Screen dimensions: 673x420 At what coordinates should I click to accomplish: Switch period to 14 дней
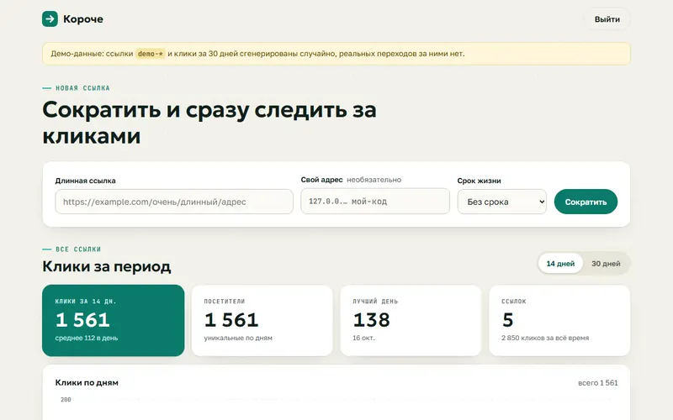560,264
